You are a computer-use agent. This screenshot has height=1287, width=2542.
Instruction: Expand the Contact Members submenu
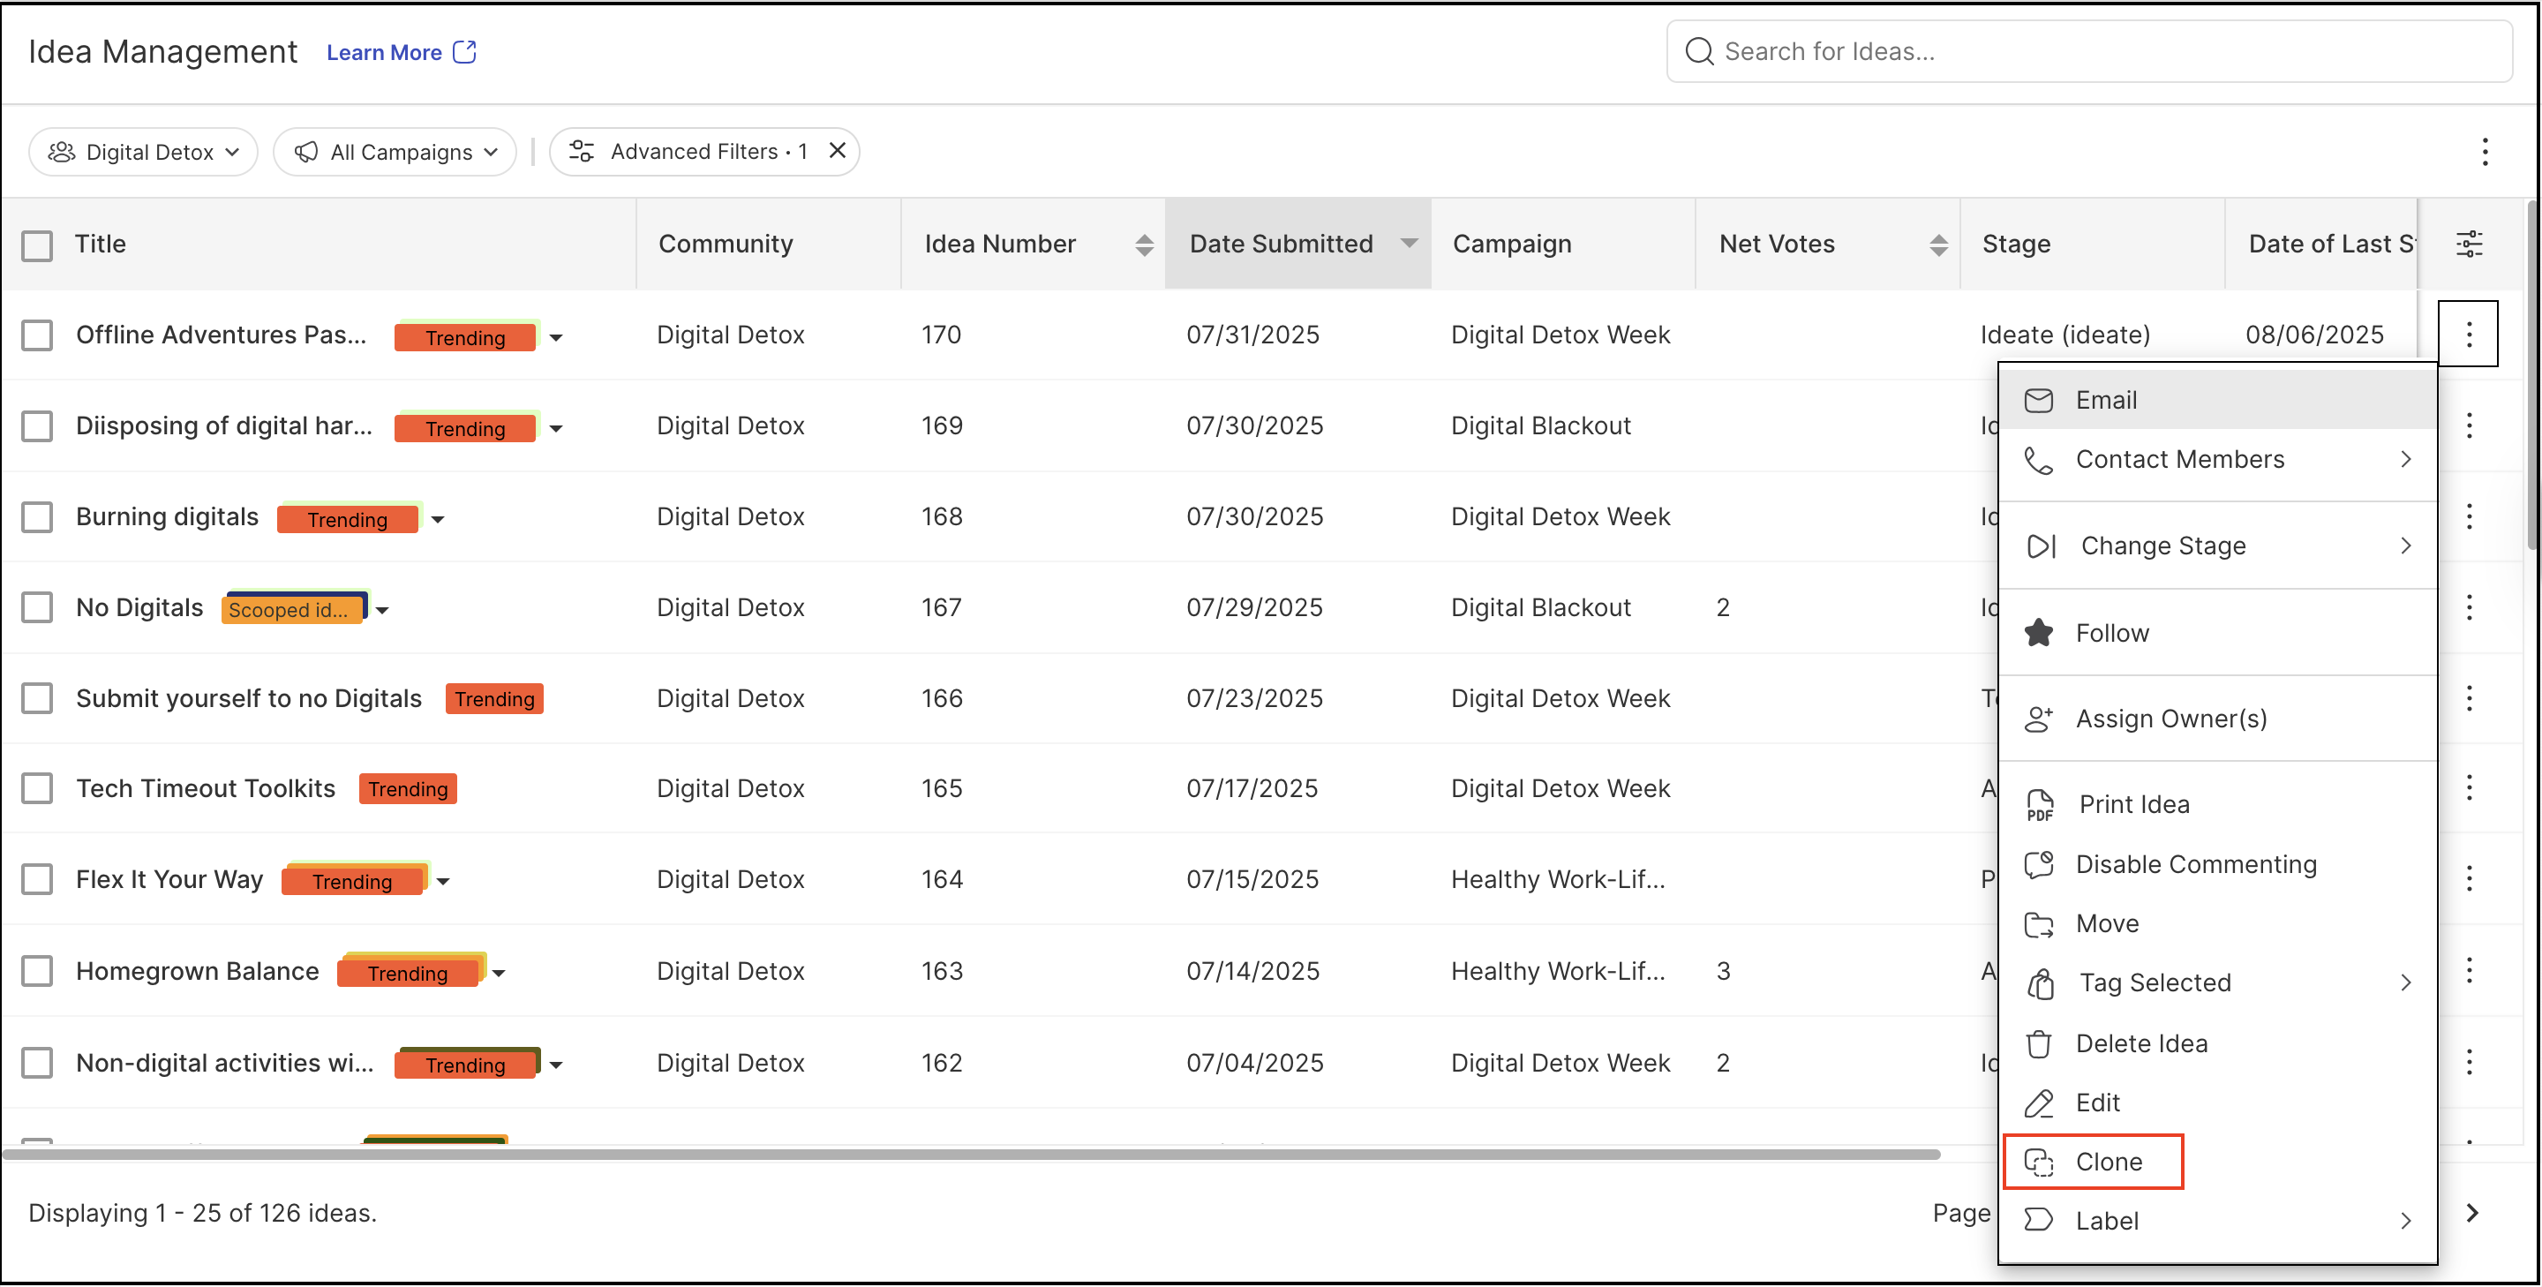(2217, 459)
